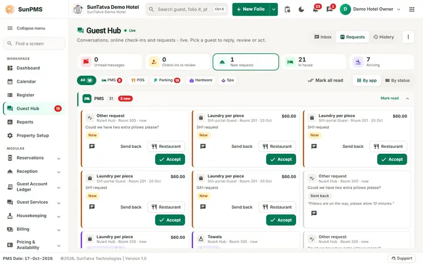Click New requests stat card
This screenshot has width=423, height=264.
(x=246, y=62)
